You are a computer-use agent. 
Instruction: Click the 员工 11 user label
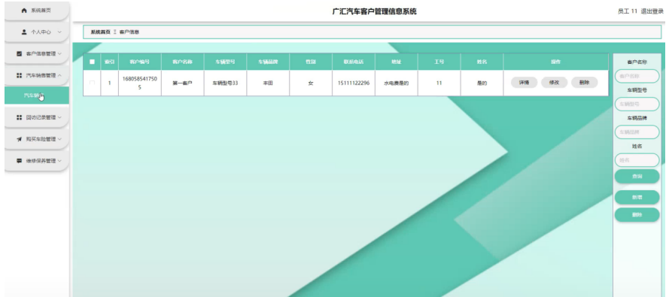coord(627,11)
